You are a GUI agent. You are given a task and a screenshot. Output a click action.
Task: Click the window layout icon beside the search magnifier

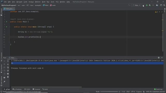(161, 5)
